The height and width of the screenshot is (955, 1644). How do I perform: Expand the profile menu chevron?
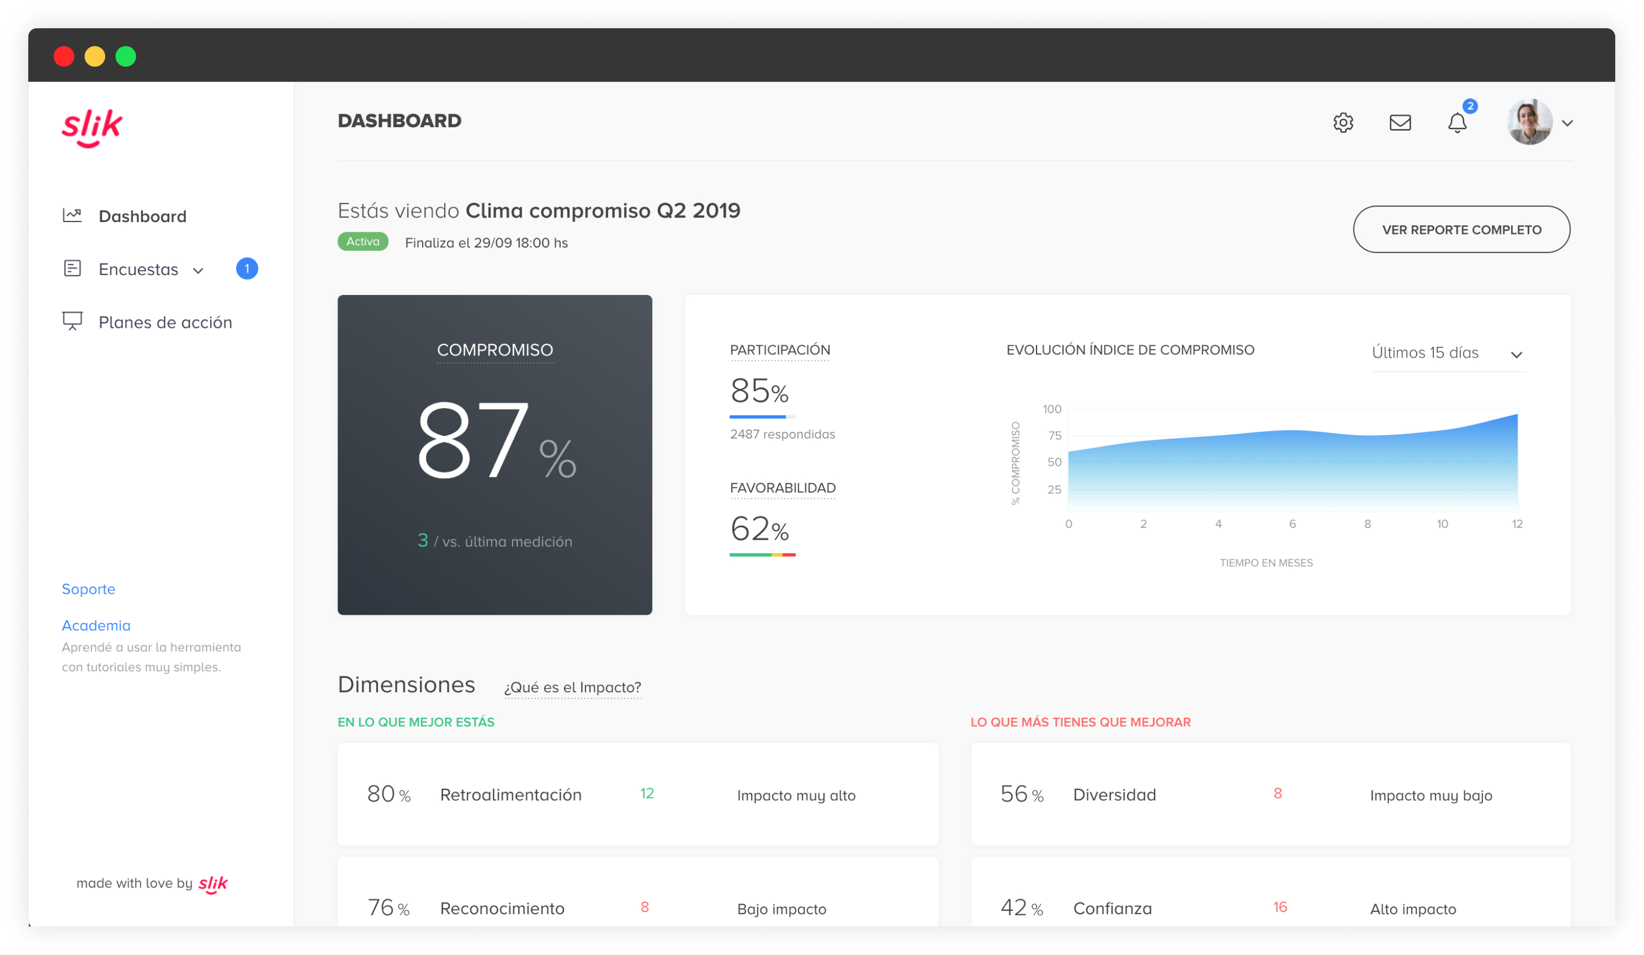1567,123
